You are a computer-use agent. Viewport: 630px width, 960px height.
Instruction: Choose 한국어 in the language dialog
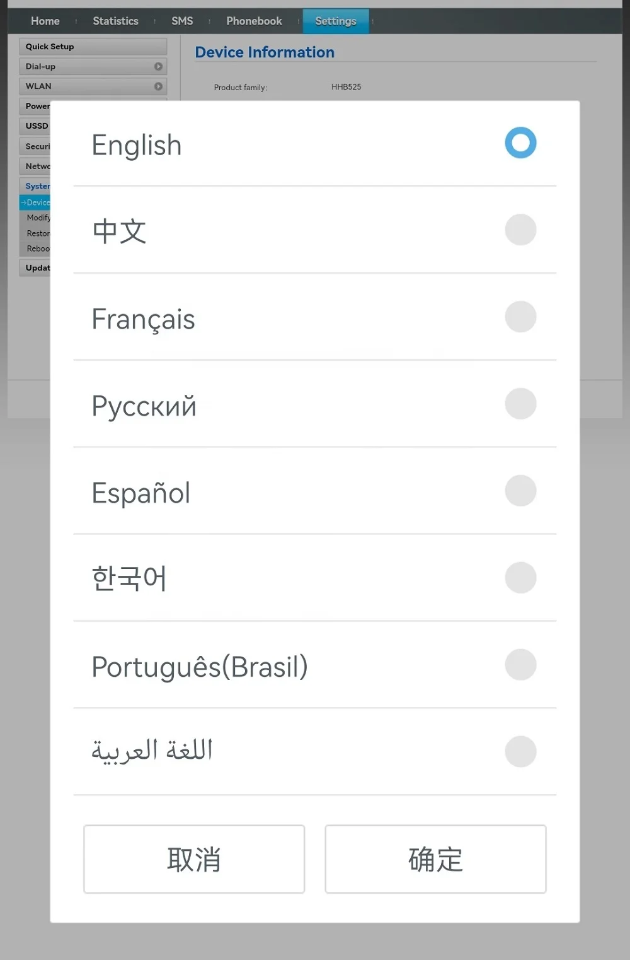pos(520,578)
